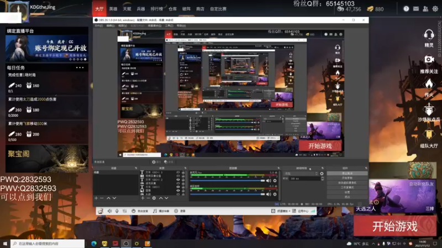Pop out the OBS audio mixer dock
Screen dimensions: 442x248
pos(278,168)
